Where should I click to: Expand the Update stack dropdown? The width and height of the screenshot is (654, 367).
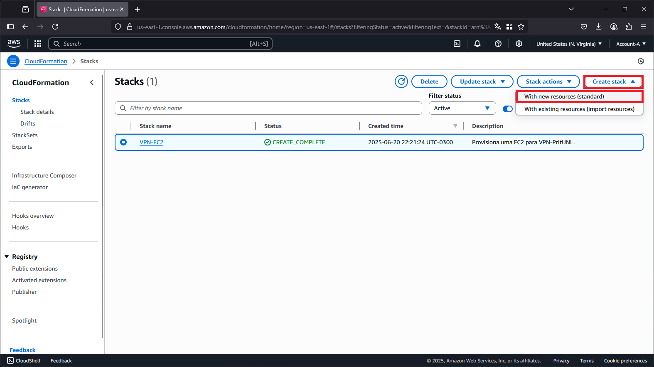482,81
